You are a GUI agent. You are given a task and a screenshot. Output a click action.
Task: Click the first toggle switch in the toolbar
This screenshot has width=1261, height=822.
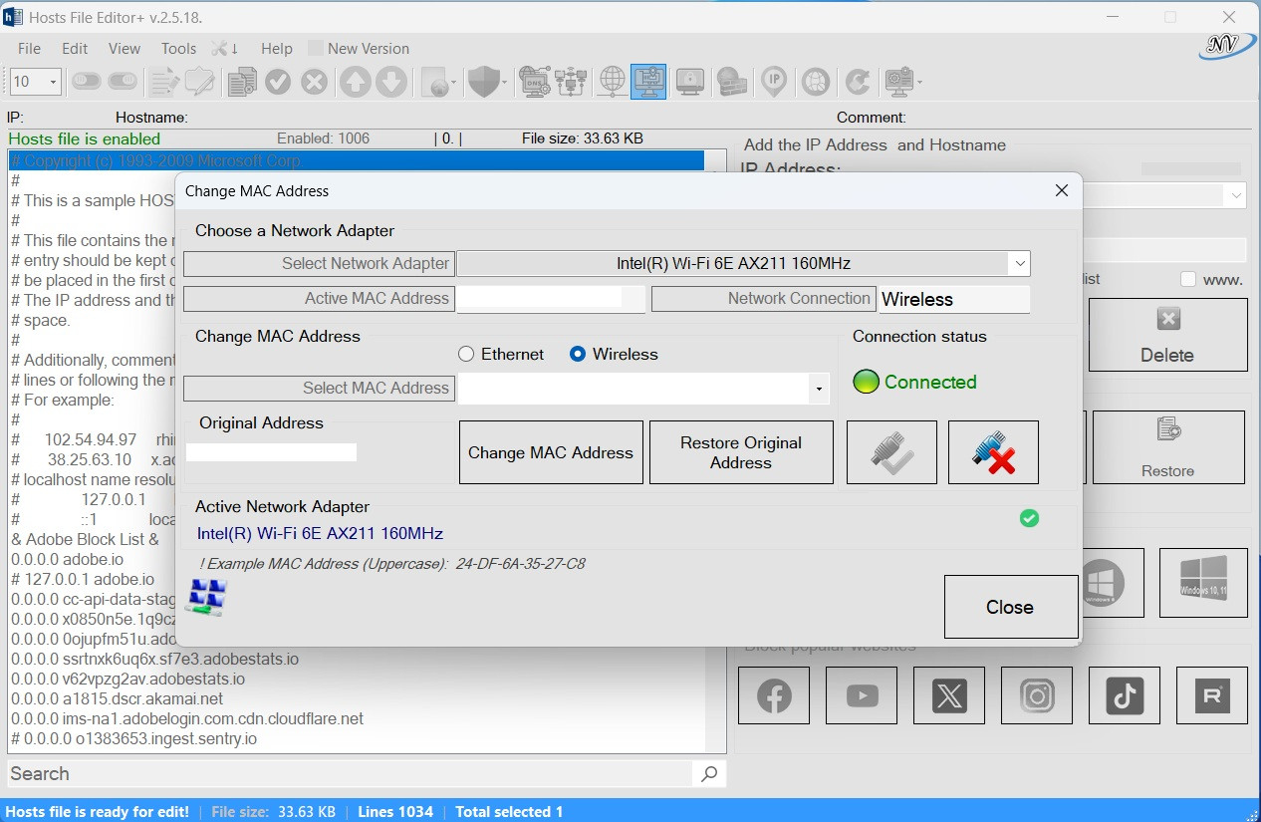click(87, 82)
